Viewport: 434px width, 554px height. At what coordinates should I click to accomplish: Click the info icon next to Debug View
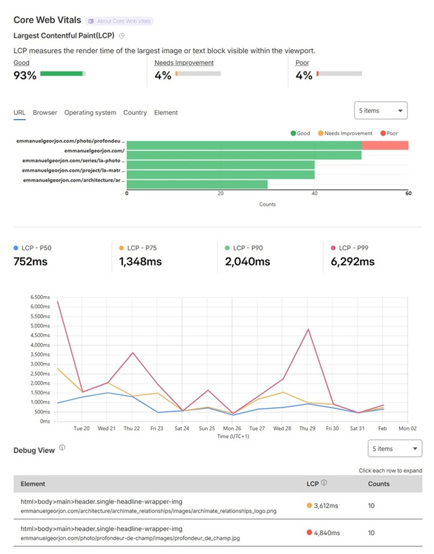tap(62, 447)
